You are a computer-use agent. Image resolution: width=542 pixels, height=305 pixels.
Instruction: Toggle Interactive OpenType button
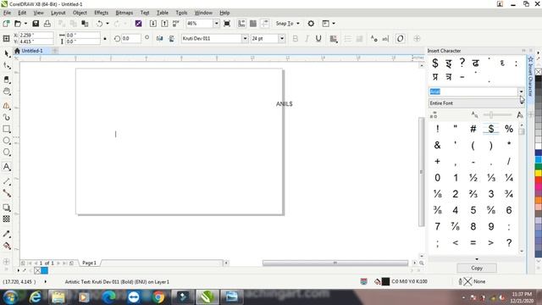400,38
